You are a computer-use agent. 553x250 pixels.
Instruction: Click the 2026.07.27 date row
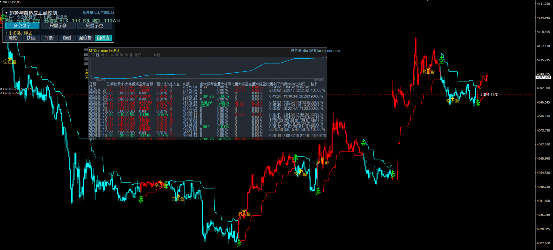point(98,90)
